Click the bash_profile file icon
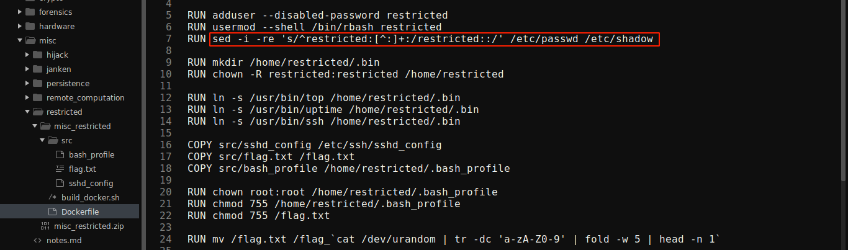The image size is (848, 250). [x=60, y=154]
